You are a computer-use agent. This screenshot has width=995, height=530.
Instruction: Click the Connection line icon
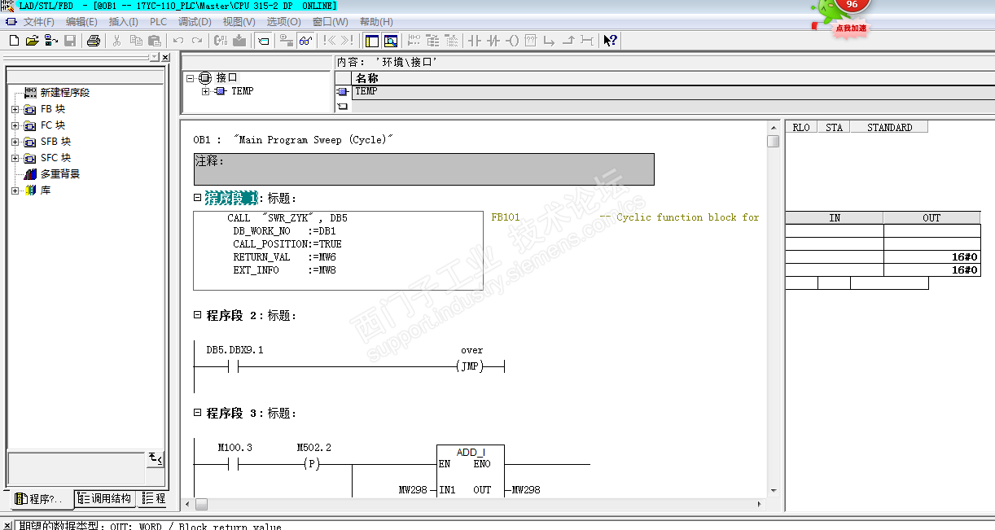click(x=587, y=41)
